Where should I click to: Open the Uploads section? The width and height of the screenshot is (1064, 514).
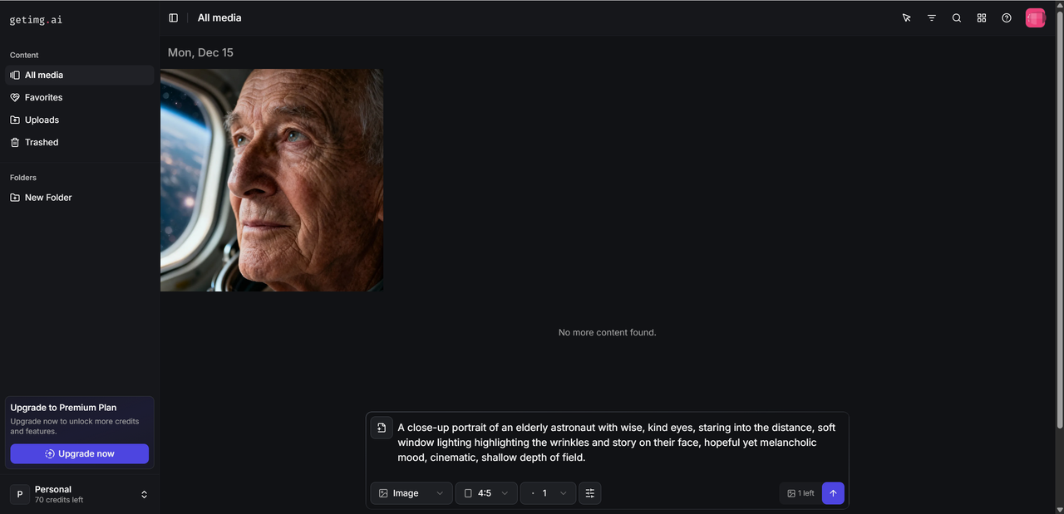coord(42,120)
